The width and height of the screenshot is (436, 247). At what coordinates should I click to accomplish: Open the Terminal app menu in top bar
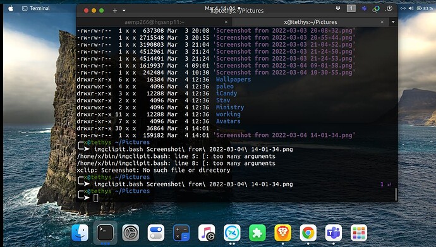click(36, 8)
